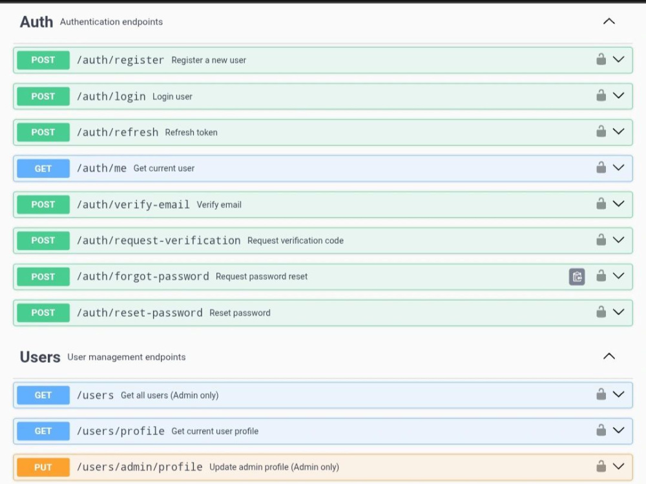The width and height of the screenshot is (646, 484).
Task: Click the lock icon on /auth/me row
Action: (601, 168)
